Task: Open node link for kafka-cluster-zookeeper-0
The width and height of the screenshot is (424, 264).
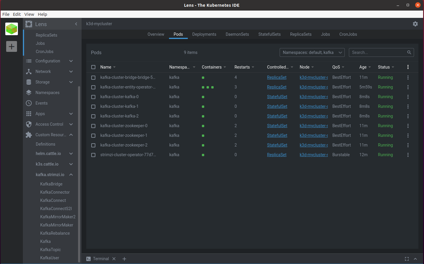Action: pyautogui.click(x=314, y=126)
